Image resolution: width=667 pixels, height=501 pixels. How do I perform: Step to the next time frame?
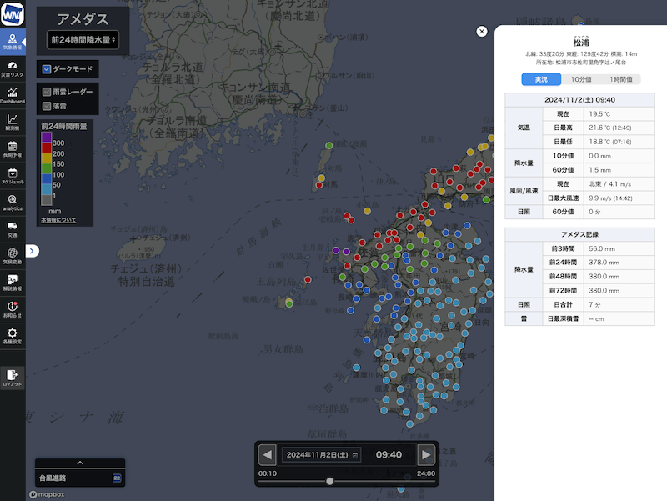pos(426,455)
